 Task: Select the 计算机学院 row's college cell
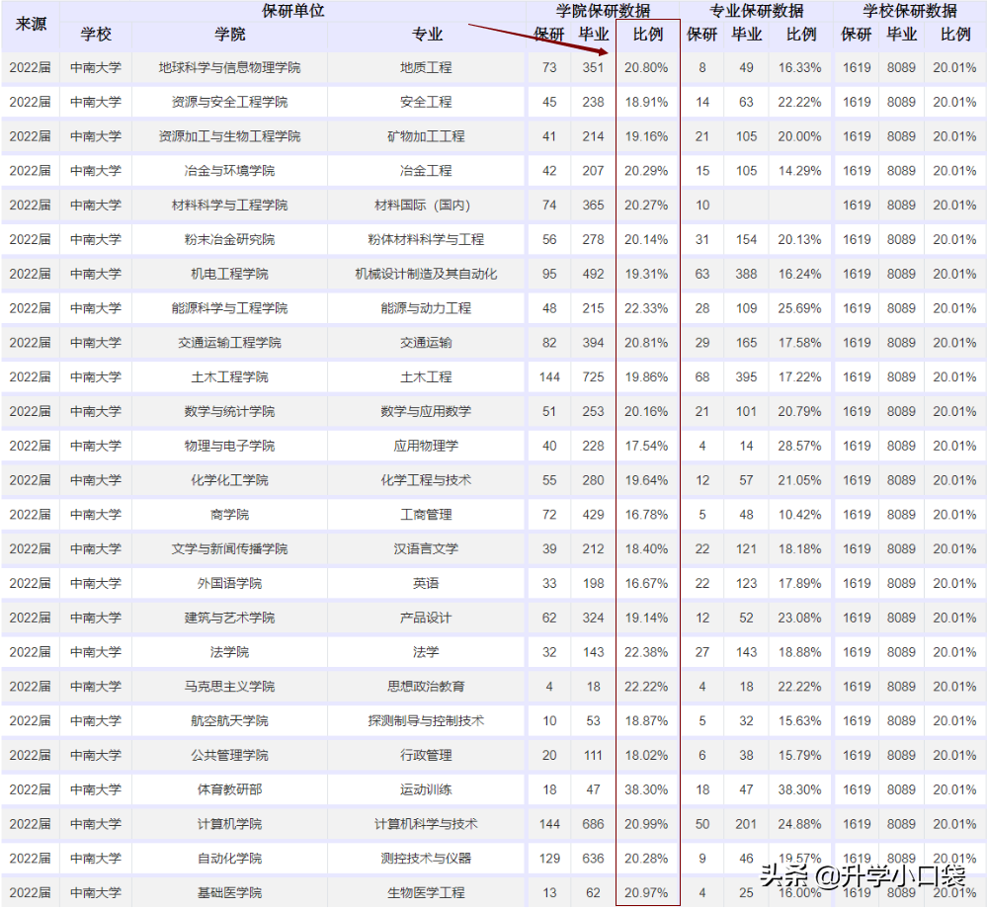tap(232, 824)
